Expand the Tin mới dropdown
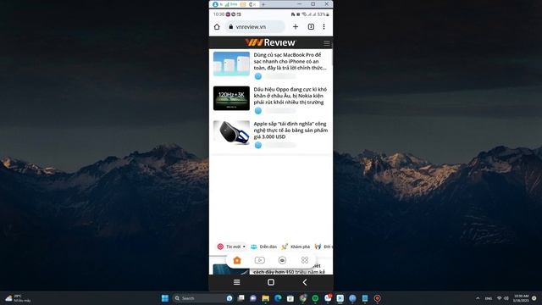Viewport: 542px width, 305px height. tap(231, 247)
